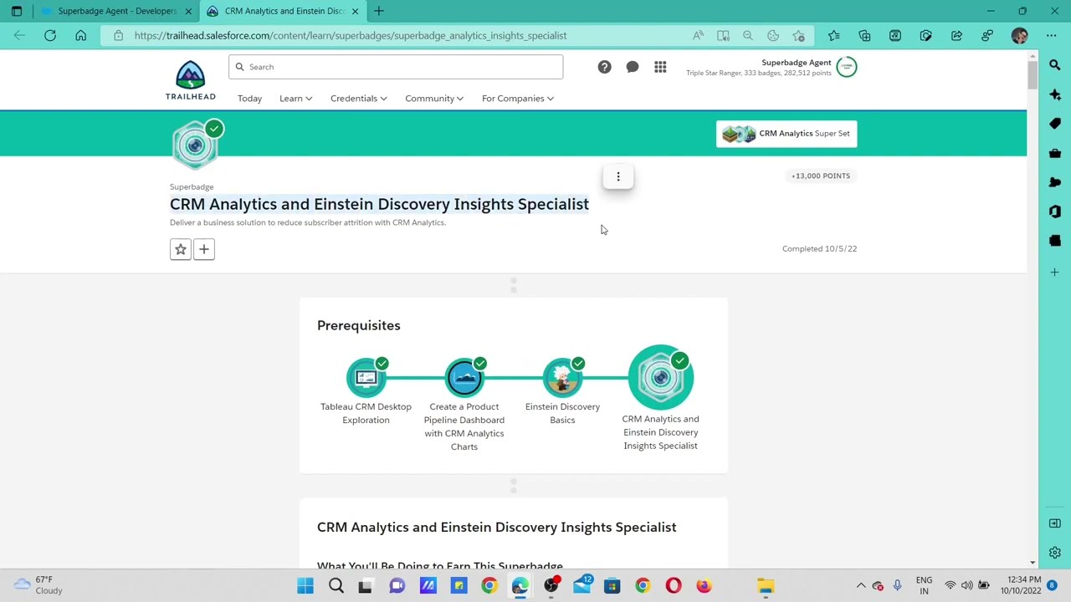Image resolution: width=1071 pixels, height=602 pixels.
Task: Favorite this superbadge with the star button
Action: point(181,249)
